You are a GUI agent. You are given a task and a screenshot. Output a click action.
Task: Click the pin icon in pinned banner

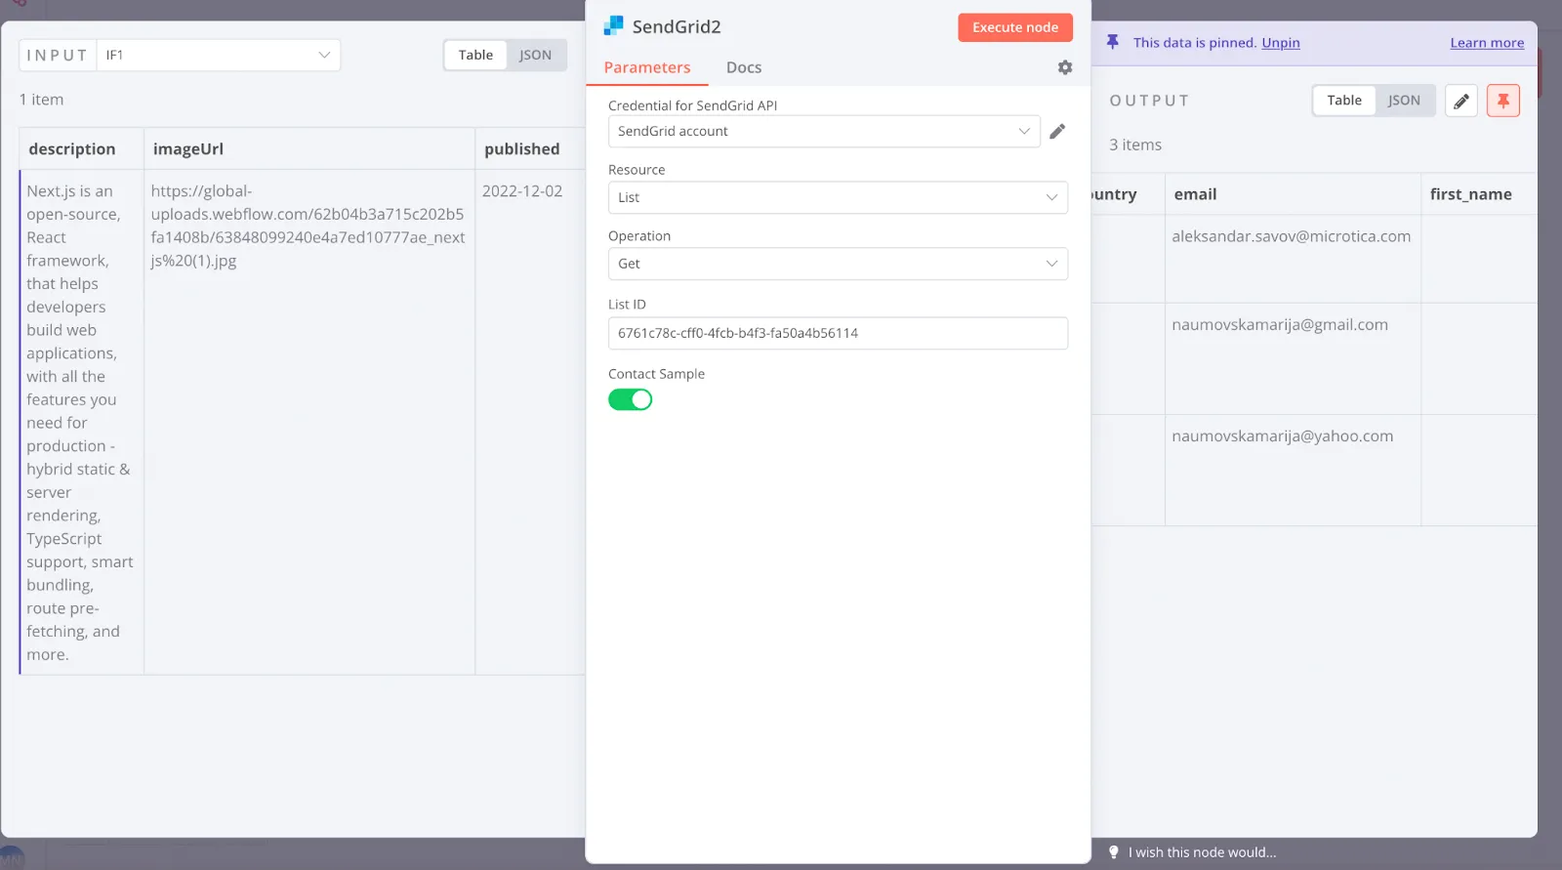click(x=1112, y=42)
